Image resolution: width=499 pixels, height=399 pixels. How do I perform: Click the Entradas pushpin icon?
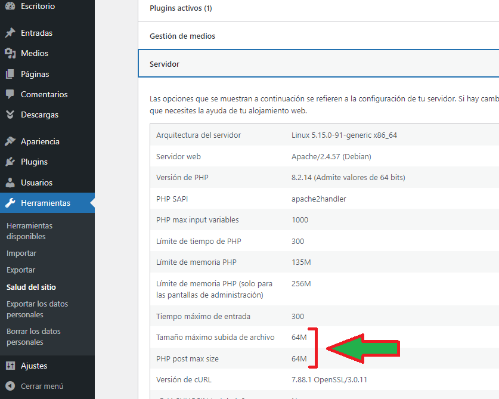10,33
